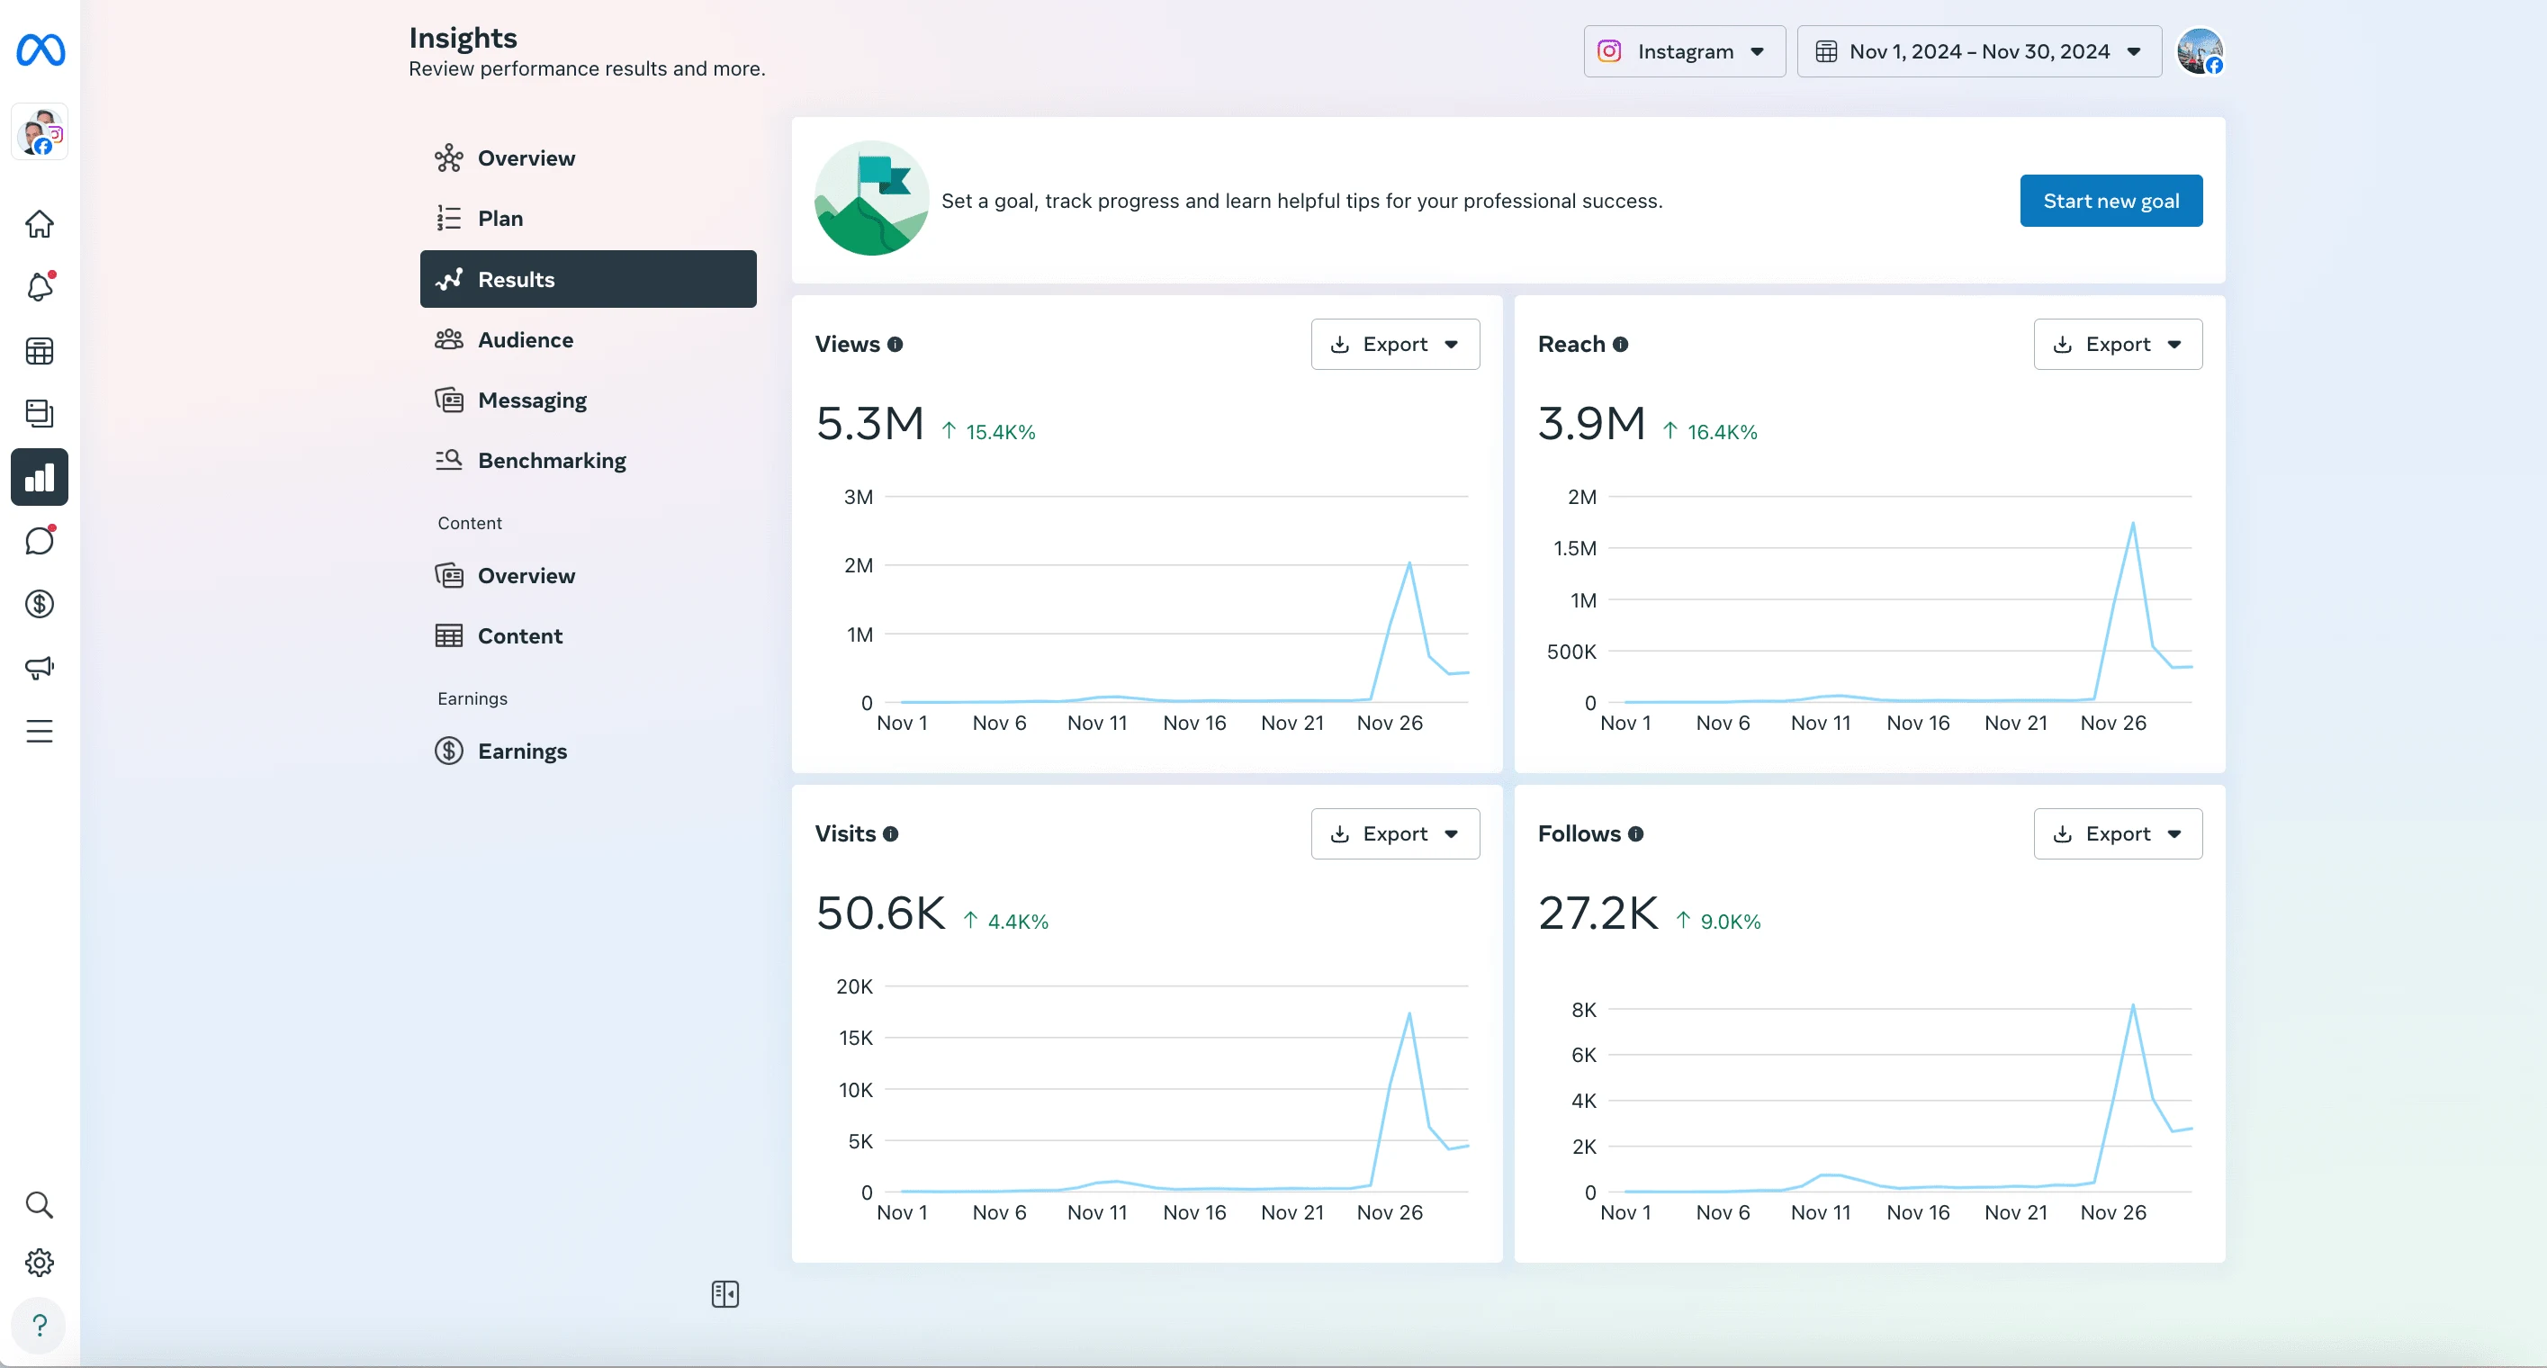Select the Results menu item
Image resolution: width=2547 pixels, height=1368 pixels.
click(x=589, y=279)
